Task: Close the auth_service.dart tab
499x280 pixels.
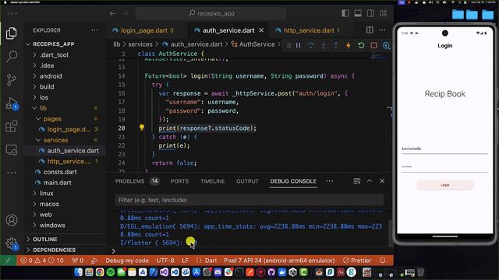Action: 261,30
